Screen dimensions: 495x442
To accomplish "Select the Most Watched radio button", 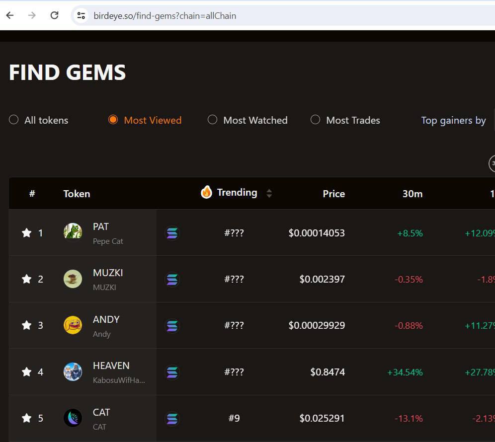I will [x=212, y=120].
